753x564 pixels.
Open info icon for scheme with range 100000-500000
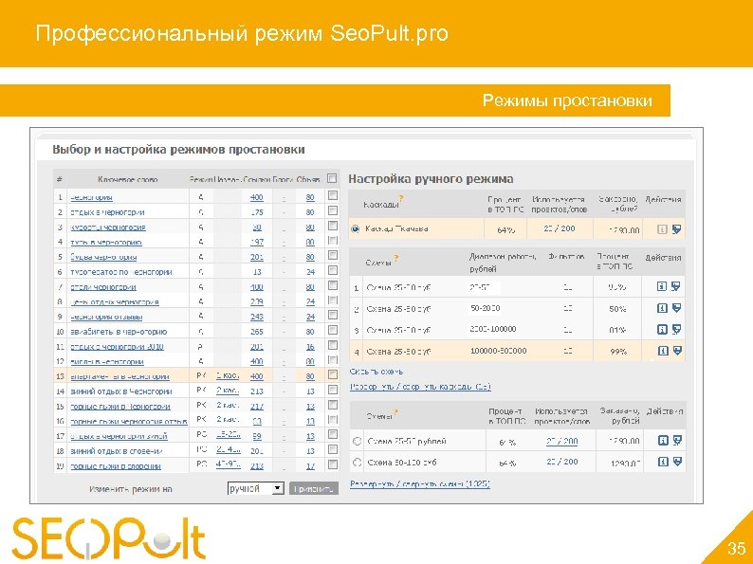663,351
